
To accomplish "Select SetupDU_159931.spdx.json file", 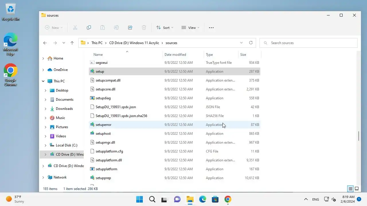I will 175,107.
